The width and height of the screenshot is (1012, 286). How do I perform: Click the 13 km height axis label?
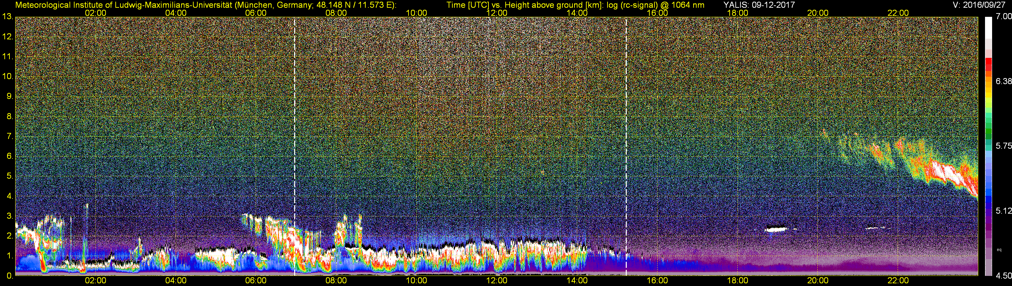[x=7, y=16]
